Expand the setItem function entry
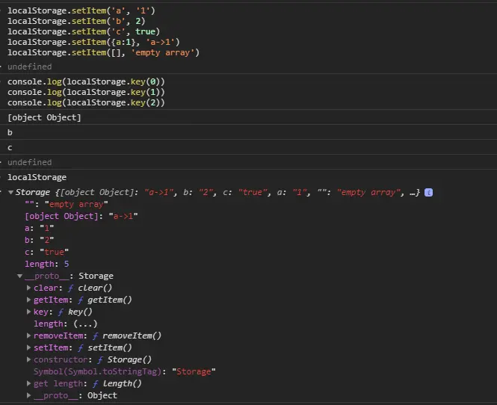The width and height of the screenshot is (497, 405). click(x=28, y=347)
